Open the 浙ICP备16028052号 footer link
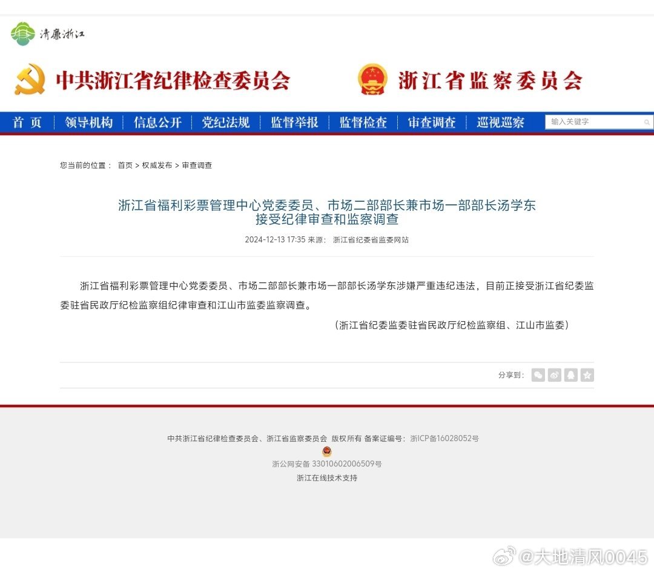 [444, 439]
